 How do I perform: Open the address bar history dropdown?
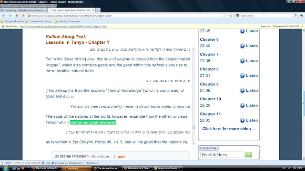(x=228, y=16)
